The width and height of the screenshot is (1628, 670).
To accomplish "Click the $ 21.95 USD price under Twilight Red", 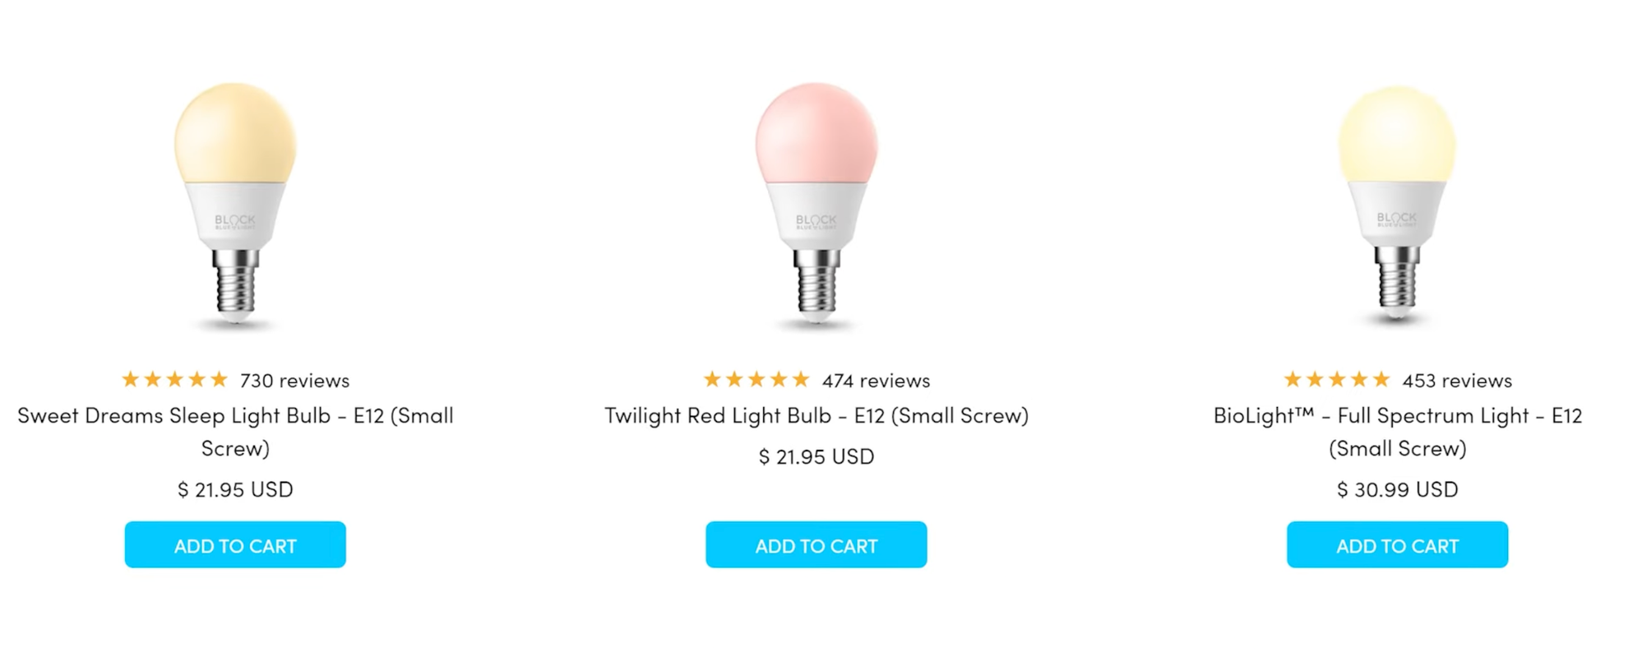I will tap(816, 456).
